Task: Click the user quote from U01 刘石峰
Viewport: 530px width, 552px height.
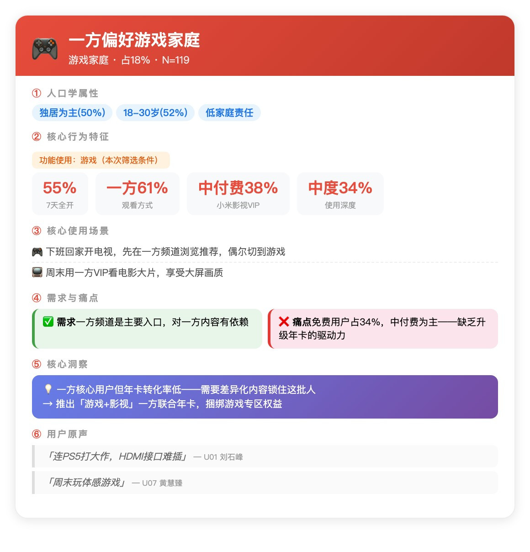Action: pyautogui.click(x=265, y=456)
